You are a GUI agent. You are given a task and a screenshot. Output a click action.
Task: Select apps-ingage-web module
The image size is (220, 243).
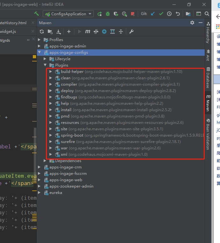pos(121,180)
